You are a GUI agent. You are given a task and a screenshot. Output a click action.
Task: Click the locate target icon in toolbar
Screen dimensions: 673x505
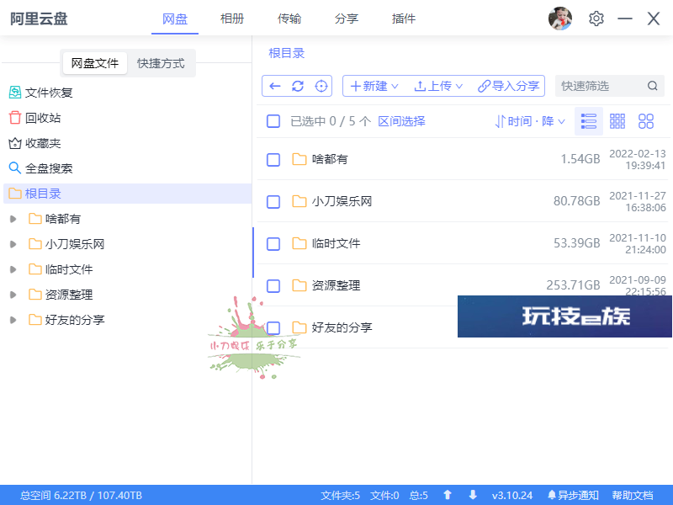pyautogui.click(x=321, y=87)
